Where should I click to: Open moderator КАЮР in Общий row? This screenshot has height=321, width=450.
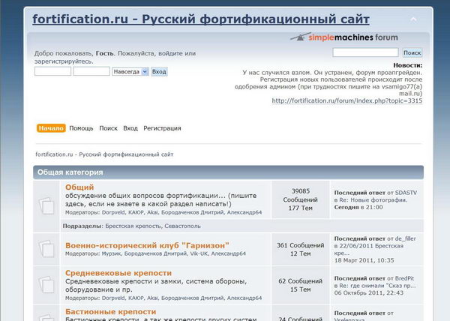tap(136, 212)
